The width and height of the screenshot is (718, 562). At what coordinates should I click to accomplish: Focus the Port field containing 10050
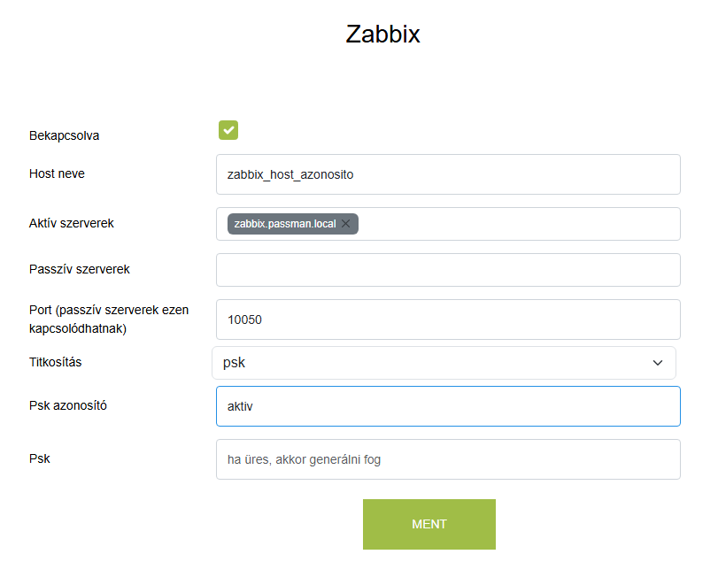[448, 319]
